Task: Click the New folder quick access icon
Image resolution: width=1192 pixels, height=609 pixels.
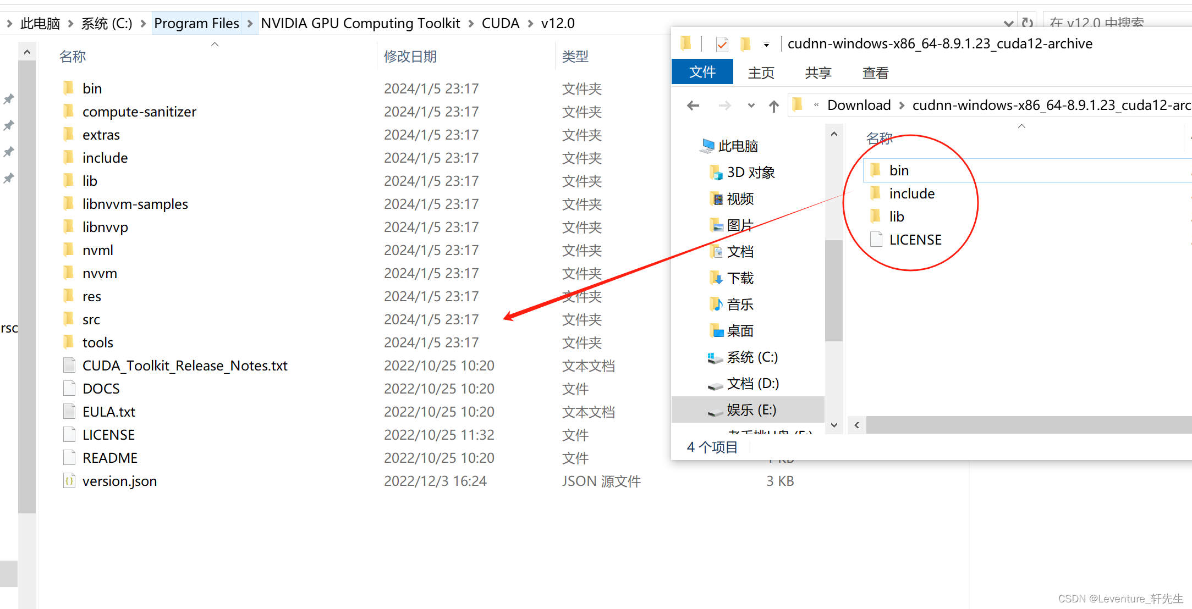Action: (745, 44)
